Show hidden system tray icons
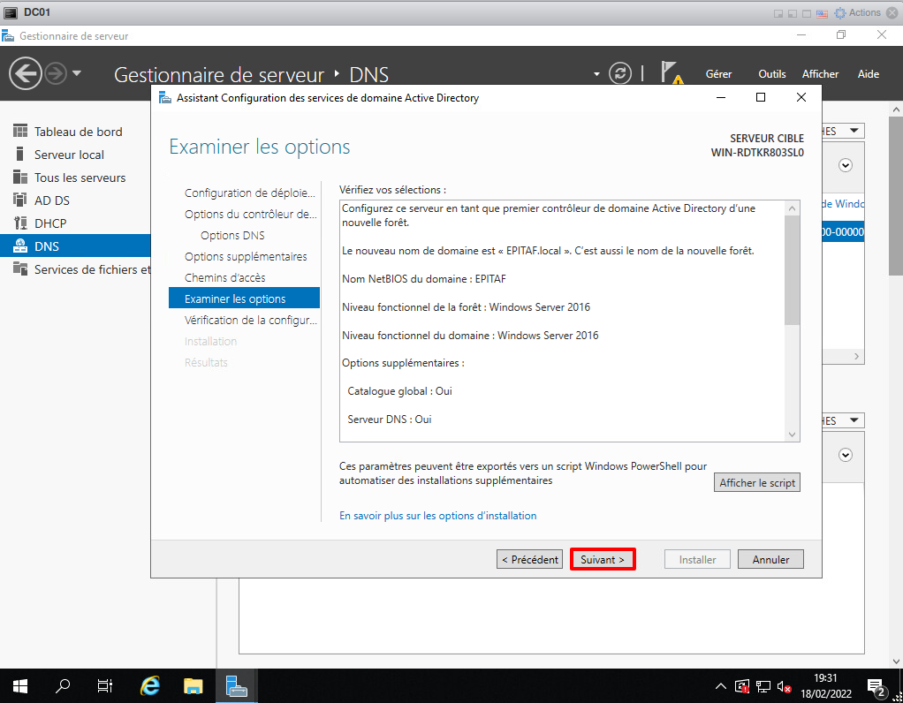 coord(721,686)
